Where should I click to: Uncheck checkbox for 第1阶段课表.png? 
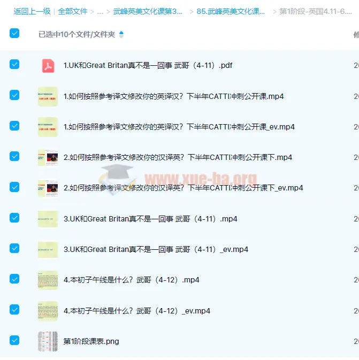pos(14,340)
